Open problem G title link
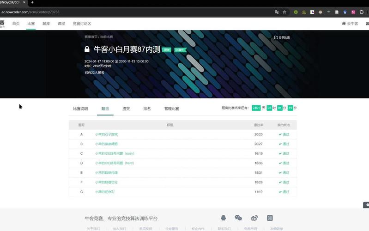 105,192
